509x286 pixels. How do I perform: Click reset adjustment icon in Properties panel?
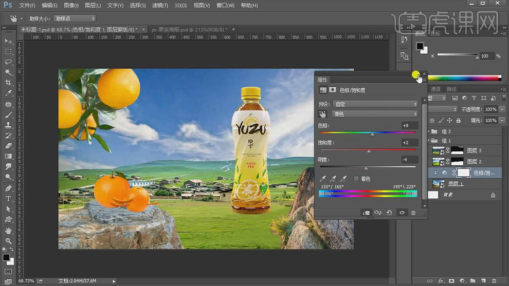tap(389, 213)
